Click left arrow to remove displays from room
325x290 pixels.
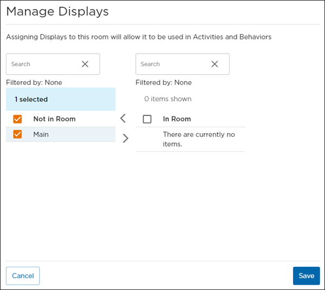pos(122,118)
